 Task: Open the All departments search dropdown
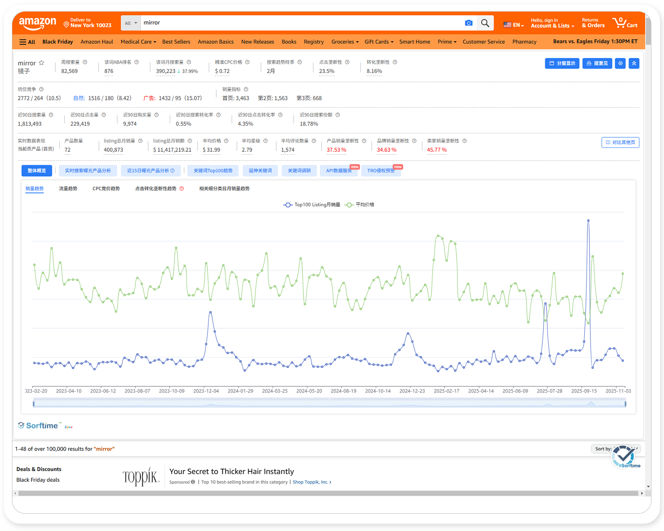click(131, 23)
